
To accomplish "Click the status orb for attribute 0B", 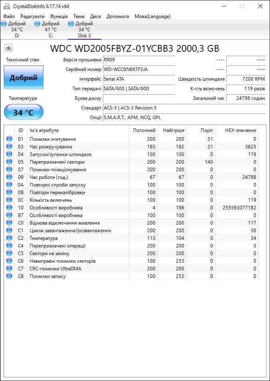I will tap(9, 193).
